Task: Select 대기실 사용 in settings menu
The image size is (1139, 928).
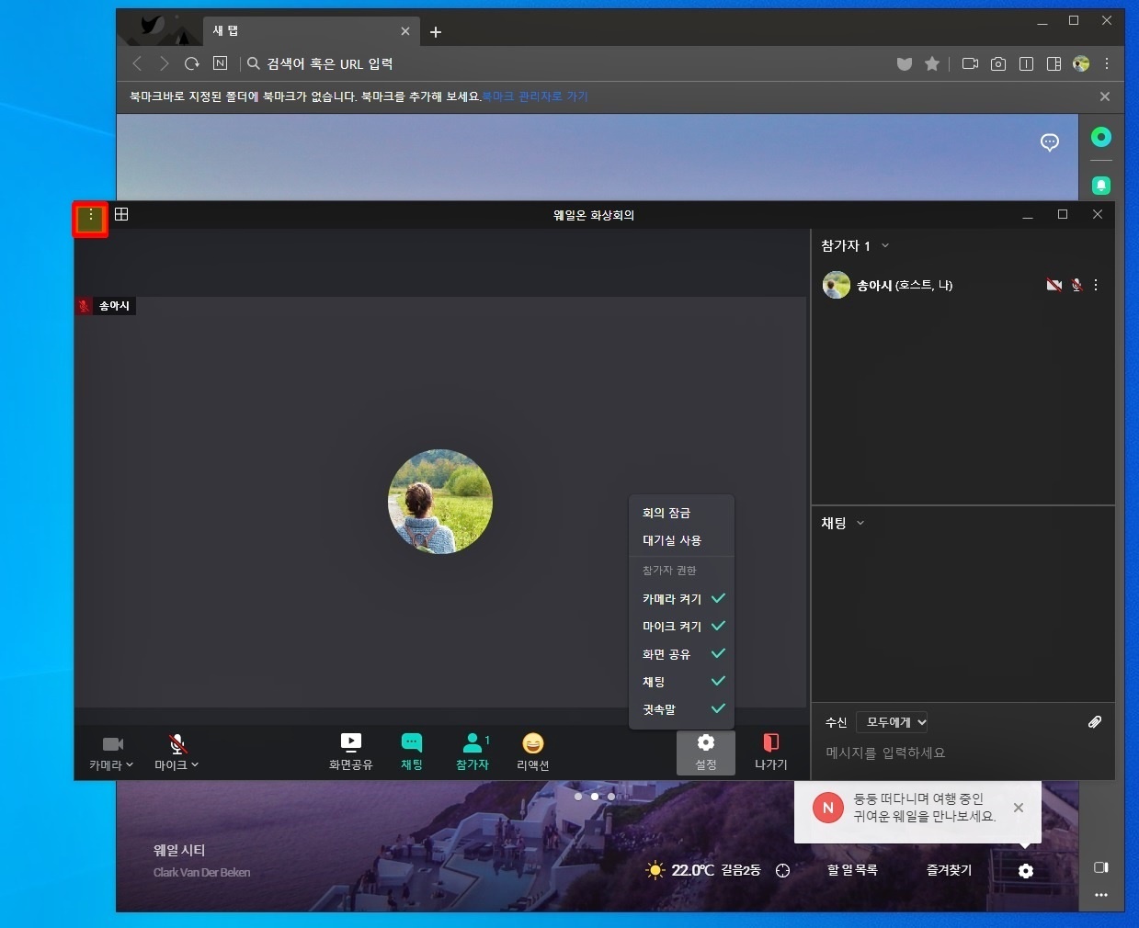Action: pos(682,540)
